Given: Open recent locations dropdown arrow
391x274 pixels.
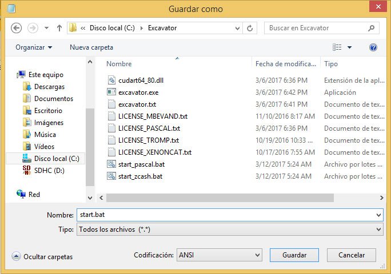Looking at the screenshot, I should (46, 28).
